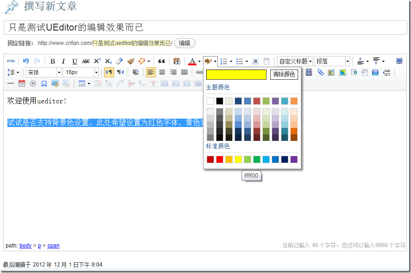
Task: Apply bold formatting
Action: [x=52, y=61]
